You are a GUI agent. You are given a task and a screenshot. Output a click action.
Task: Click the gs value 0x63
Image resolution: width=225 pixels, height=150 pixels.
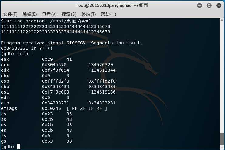47,141
